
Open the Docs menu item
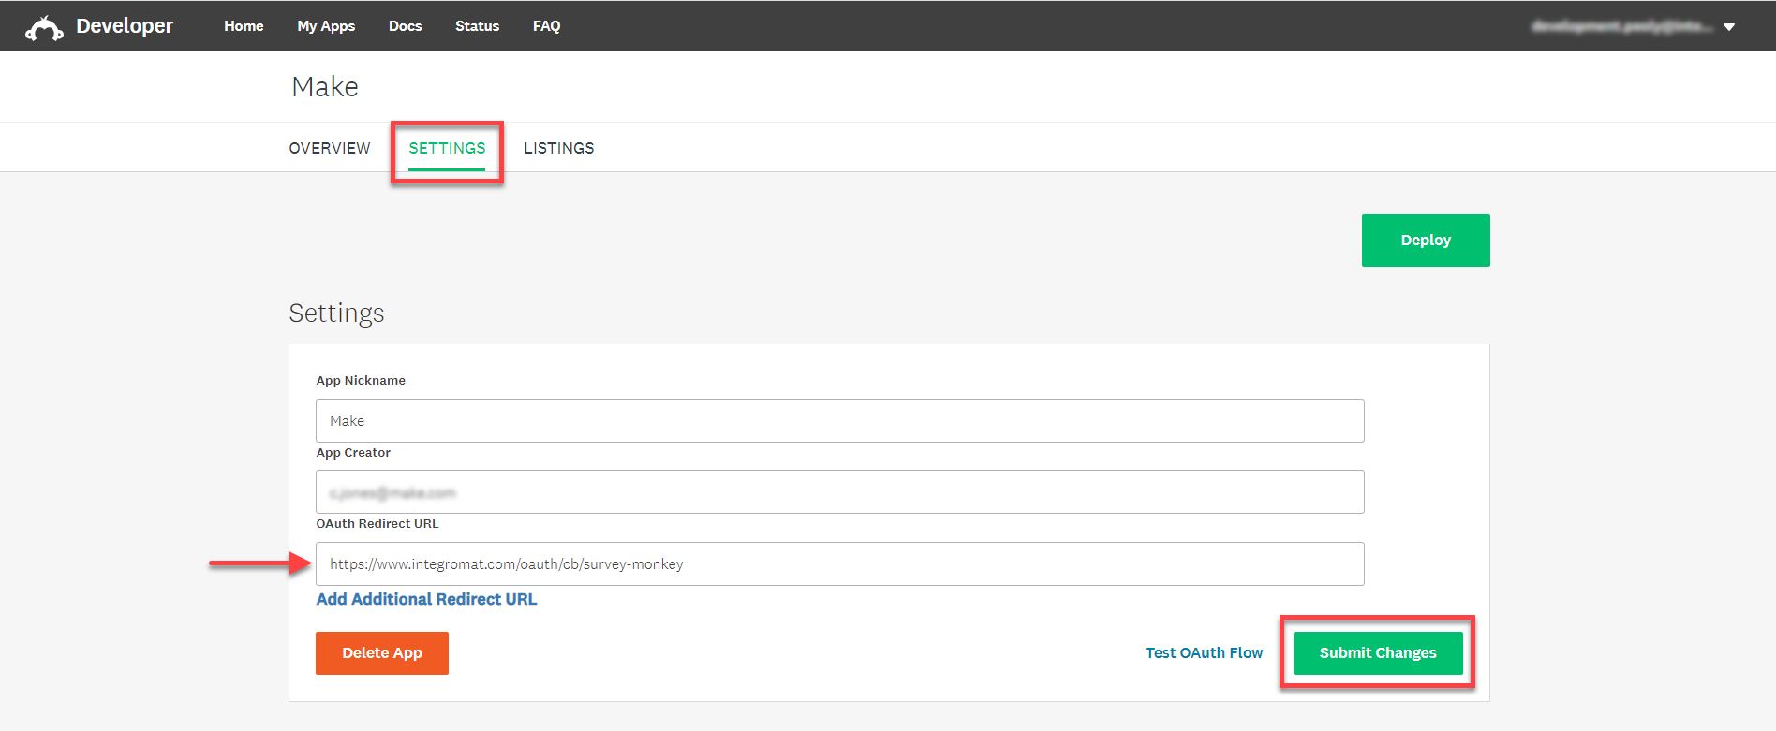(x=405, y=26)
